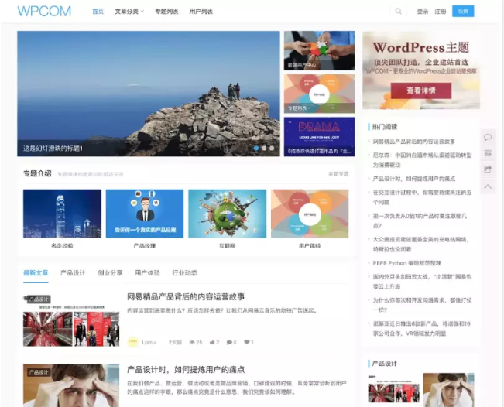The width and height of the screenshot is (504, 407).
Task: Go to 首页 in navigation
Action: pyautogui.click(x=98, y=12)
